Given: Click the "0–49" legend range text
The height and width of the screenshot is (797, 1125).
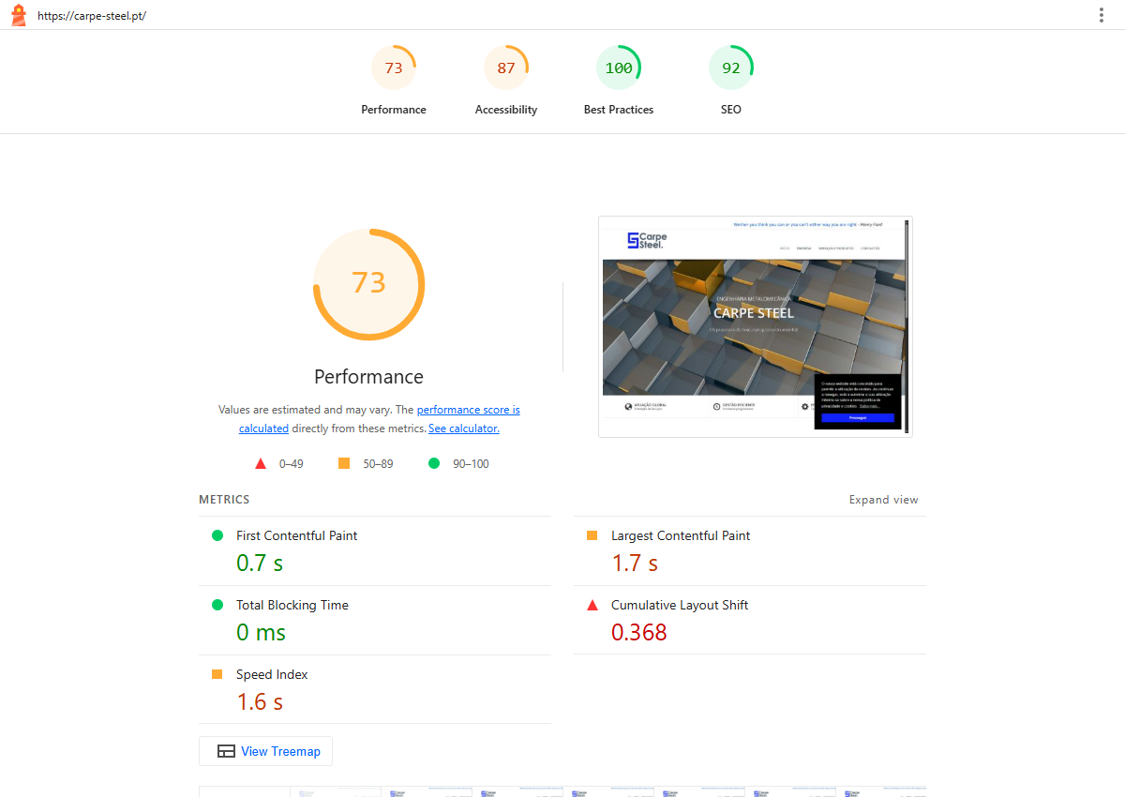Looking at the screenshot, I should pyautogui.click(x=292, y=464).
